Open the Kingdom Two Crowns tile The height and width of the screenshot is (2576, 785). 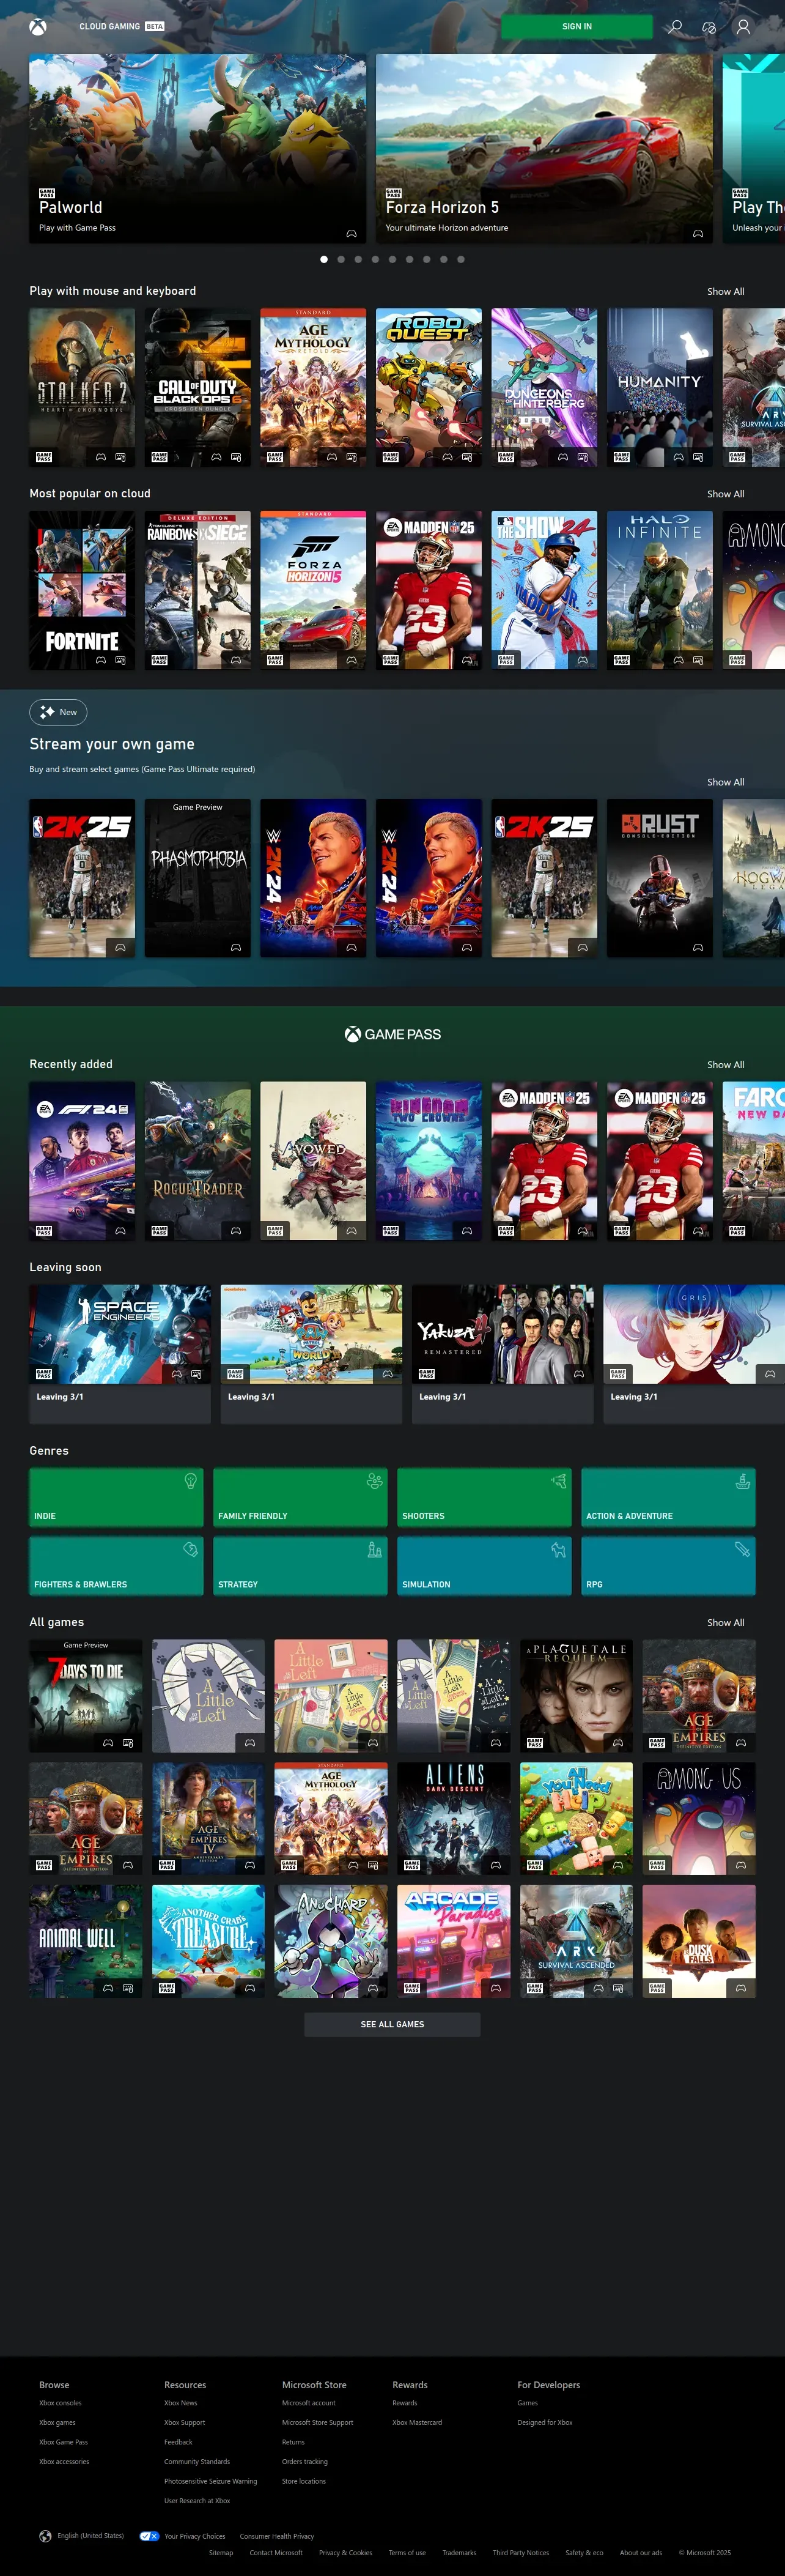(x=429, y=1161)
